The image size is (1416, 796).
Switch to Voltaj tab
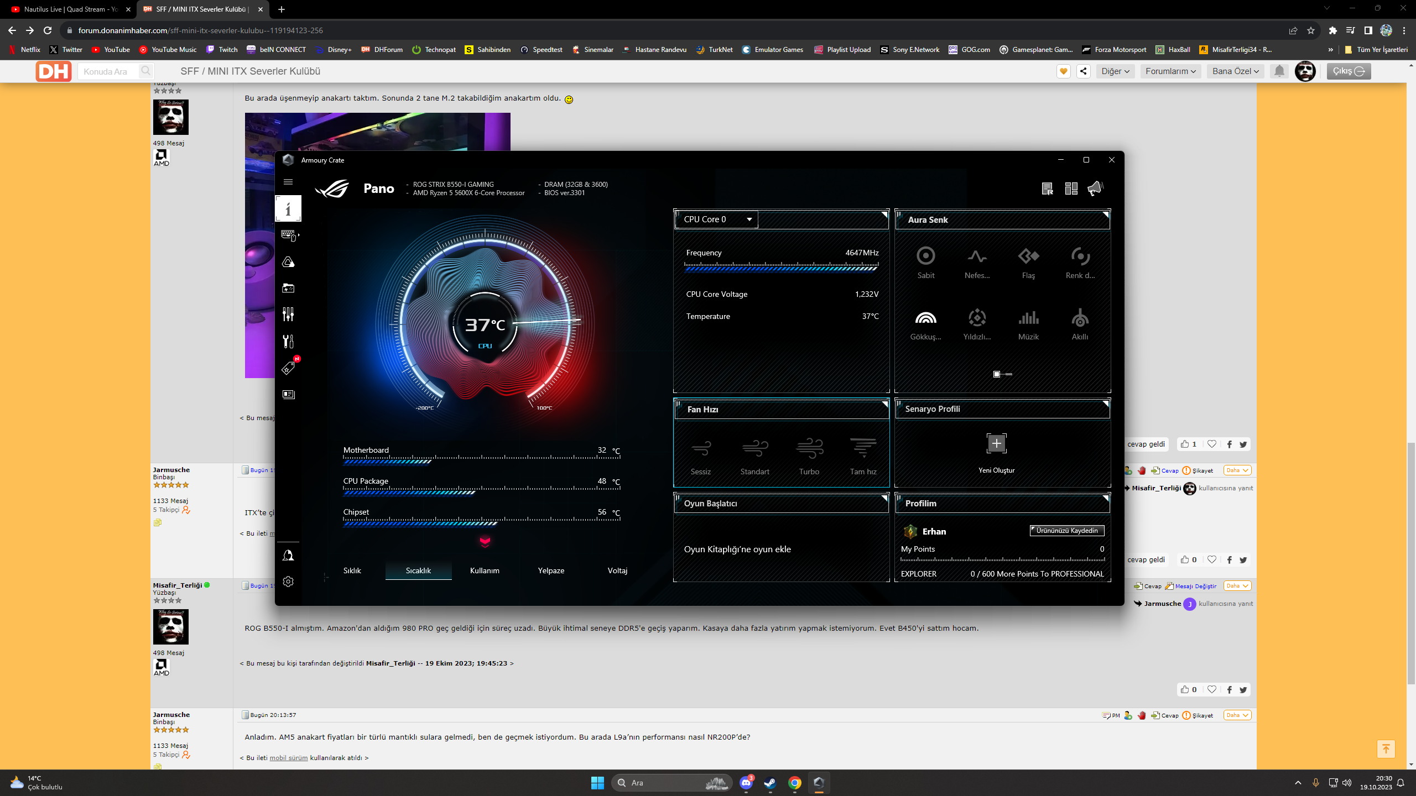click(617, 570)
